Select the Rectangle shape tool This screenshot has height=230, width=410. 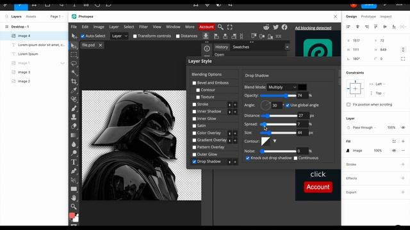point(74,189)
